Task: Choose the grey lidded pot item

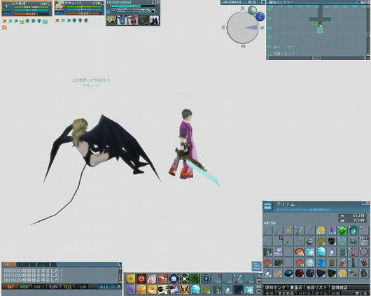Action: 310,241
